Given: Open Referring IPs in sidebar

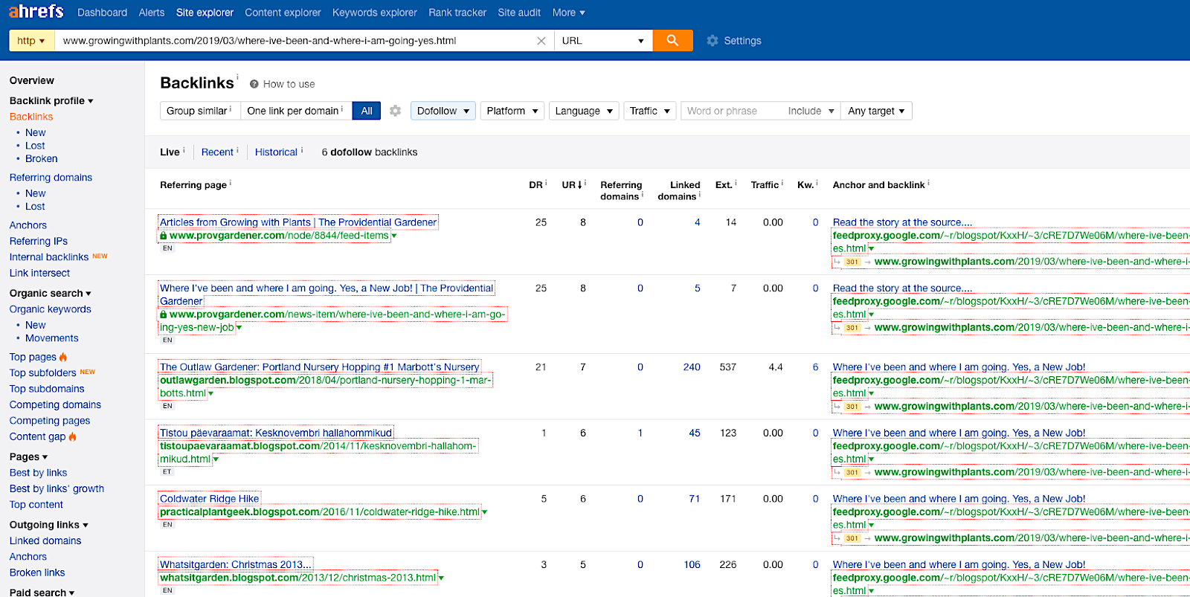Looking at the screenshot, I should click(39, 241).
